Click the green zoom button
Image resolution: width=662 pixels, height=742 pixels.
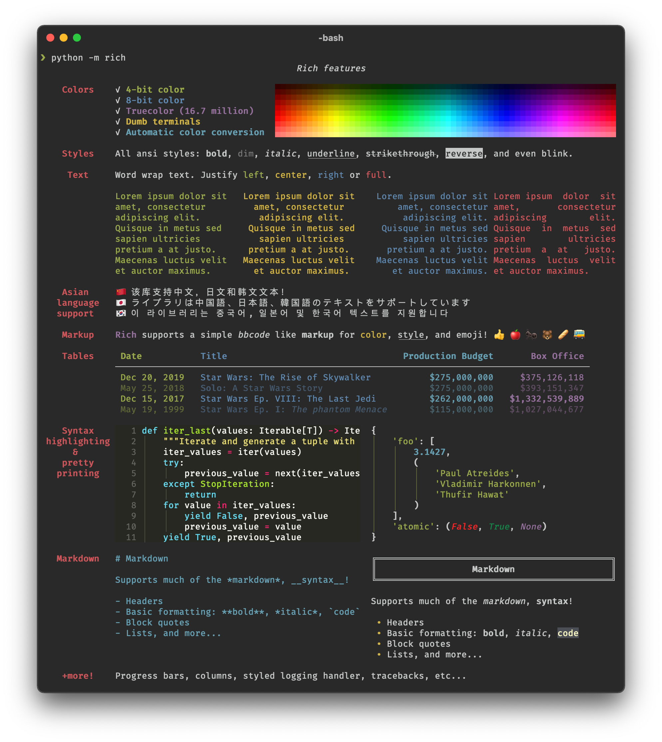[77, 37]
